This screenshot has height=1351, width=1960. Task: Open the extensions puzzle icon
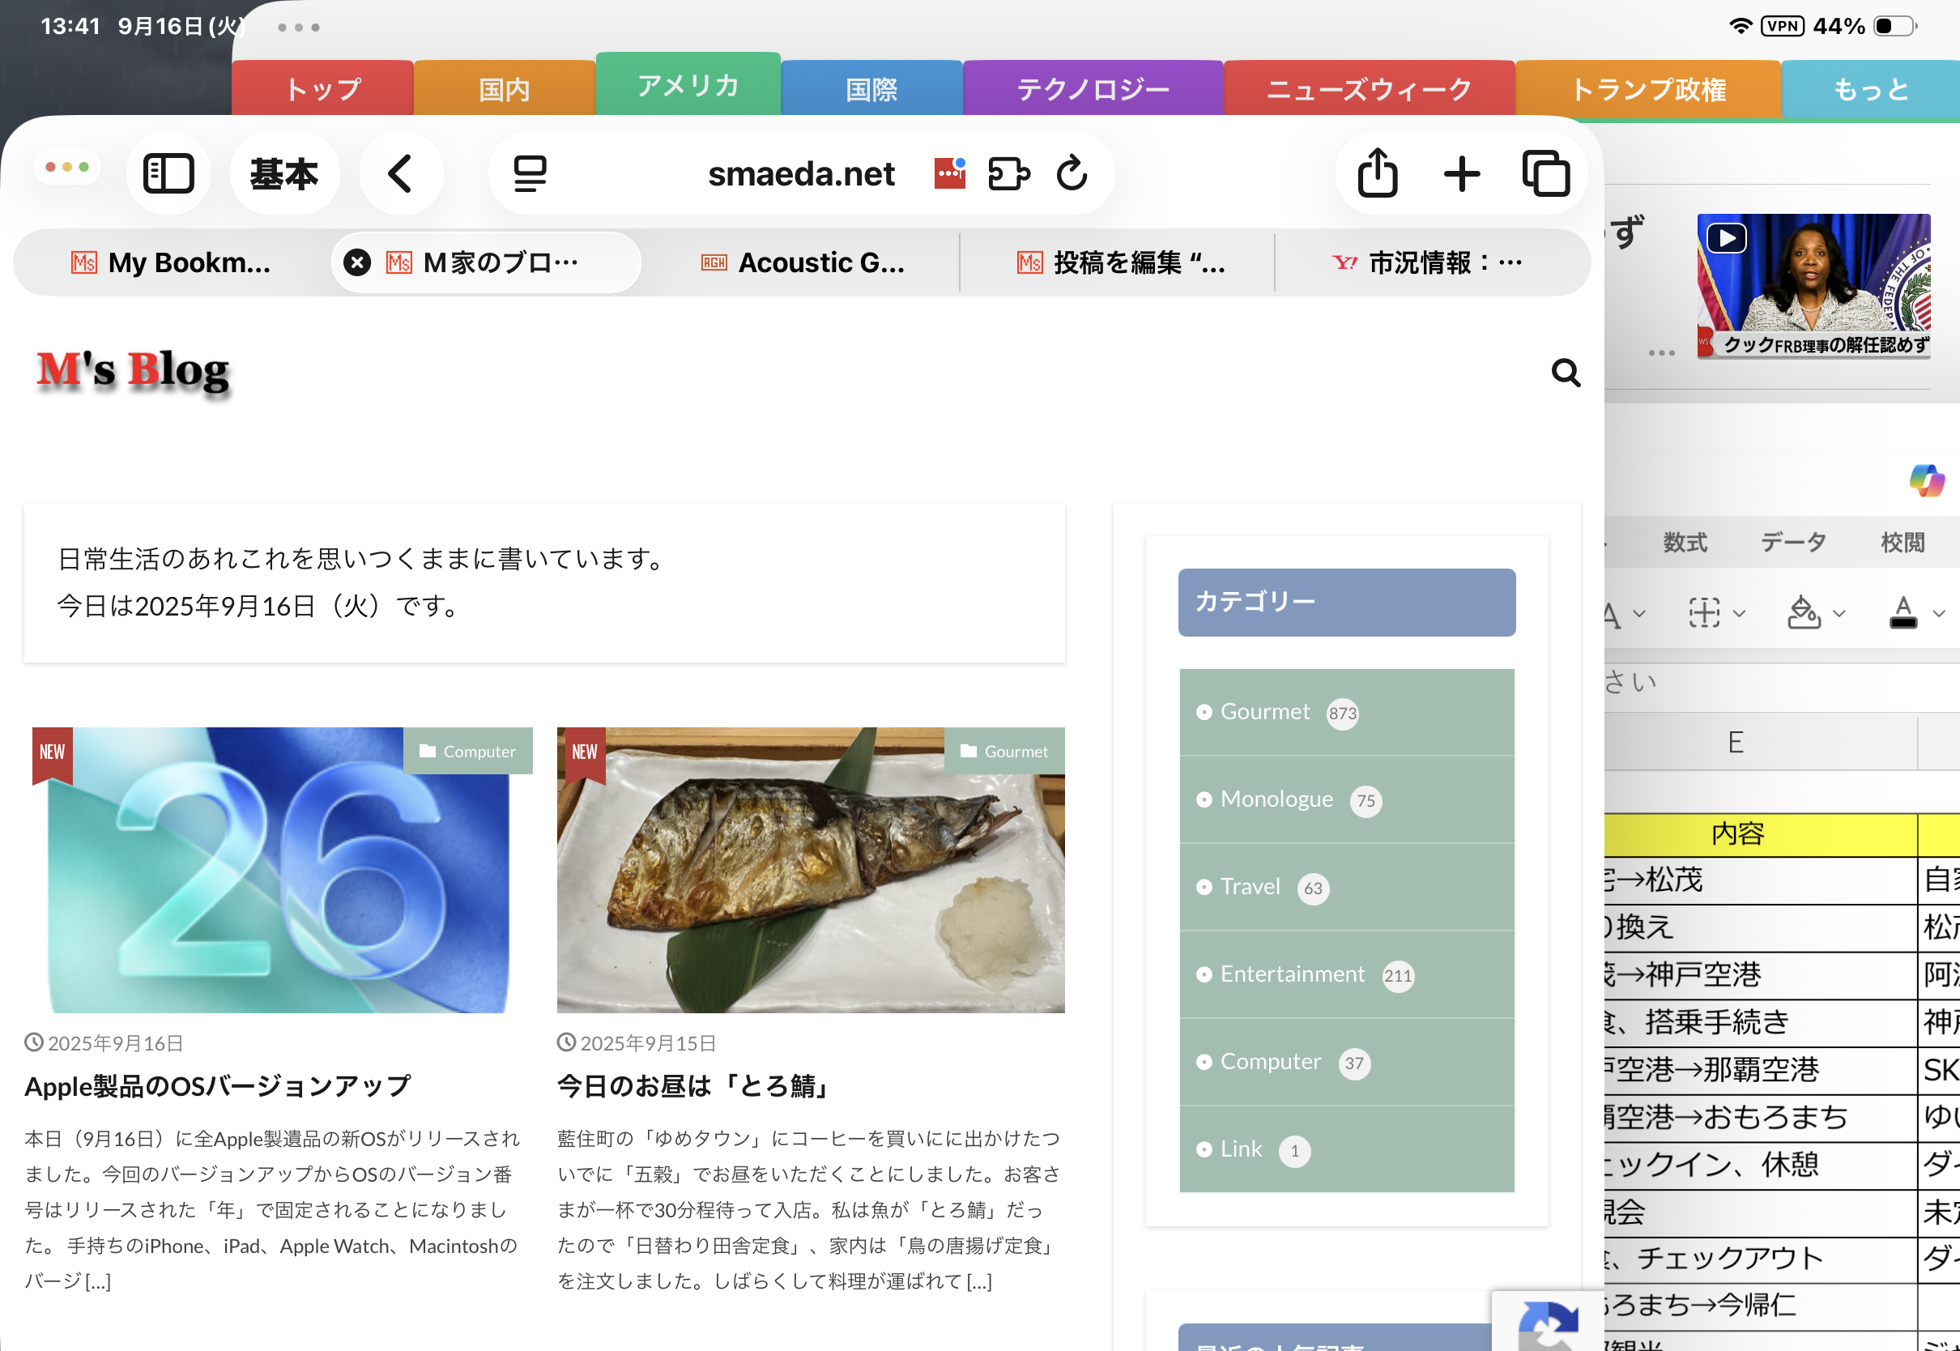[1009, 173]
